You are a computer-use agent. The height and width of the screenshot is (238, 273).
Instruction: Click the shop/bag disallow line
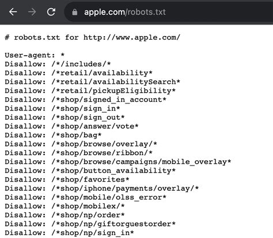(53, 135)
